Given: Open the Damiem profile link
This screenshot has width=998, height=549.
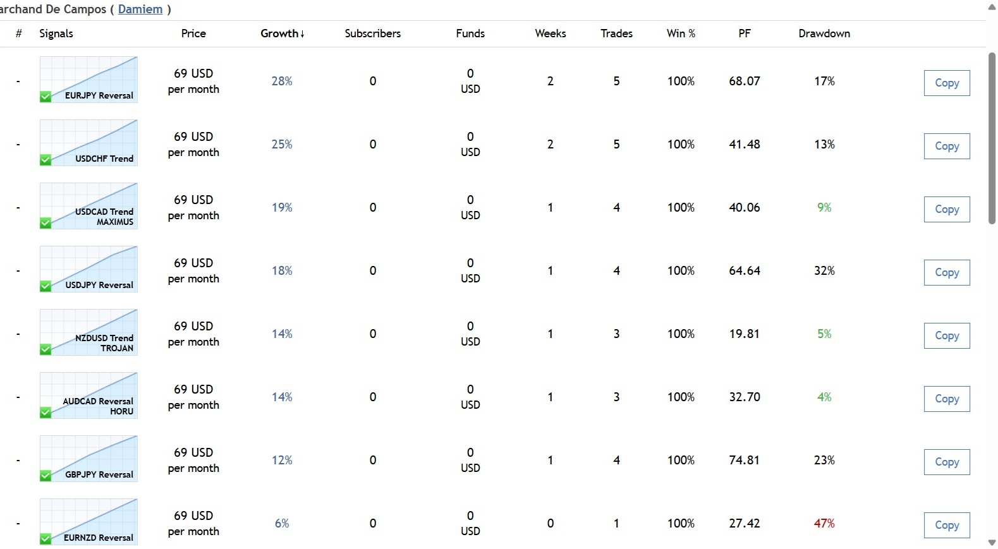Looking at the screenshot, I should tap(140, 9).
